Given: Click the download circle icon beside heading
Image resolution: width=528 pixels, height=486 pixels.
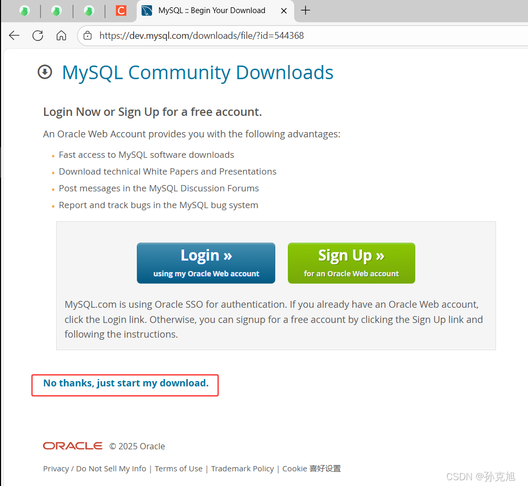Looking at the screenshot, I should coord(45,72).
